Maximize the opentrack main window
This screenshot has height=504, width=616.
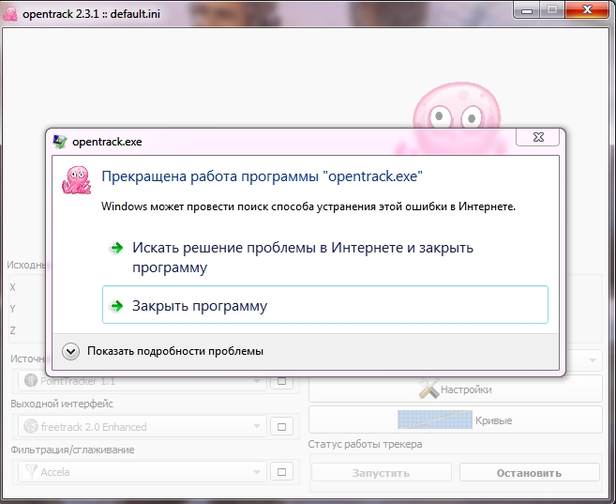[x=552, y=9]
